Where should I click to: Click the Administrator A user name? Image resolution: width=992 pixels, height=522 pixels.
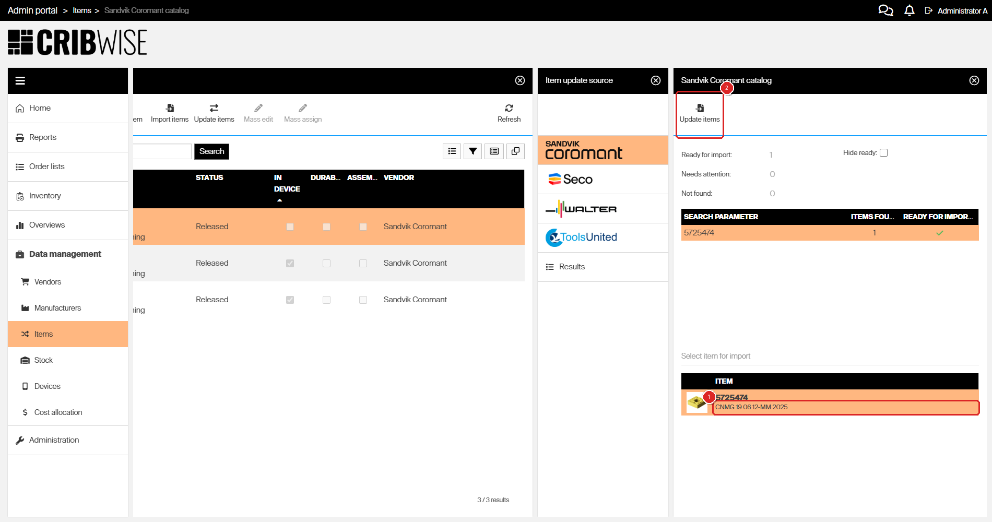click(962, 10)
